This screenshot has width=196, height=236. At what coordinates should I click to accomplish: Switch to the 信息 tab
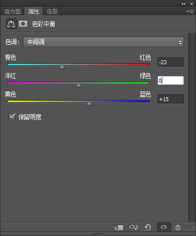click(x=52, y=11)
